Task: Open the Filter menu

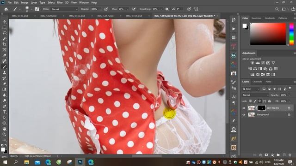Action: tap(60, 3)
